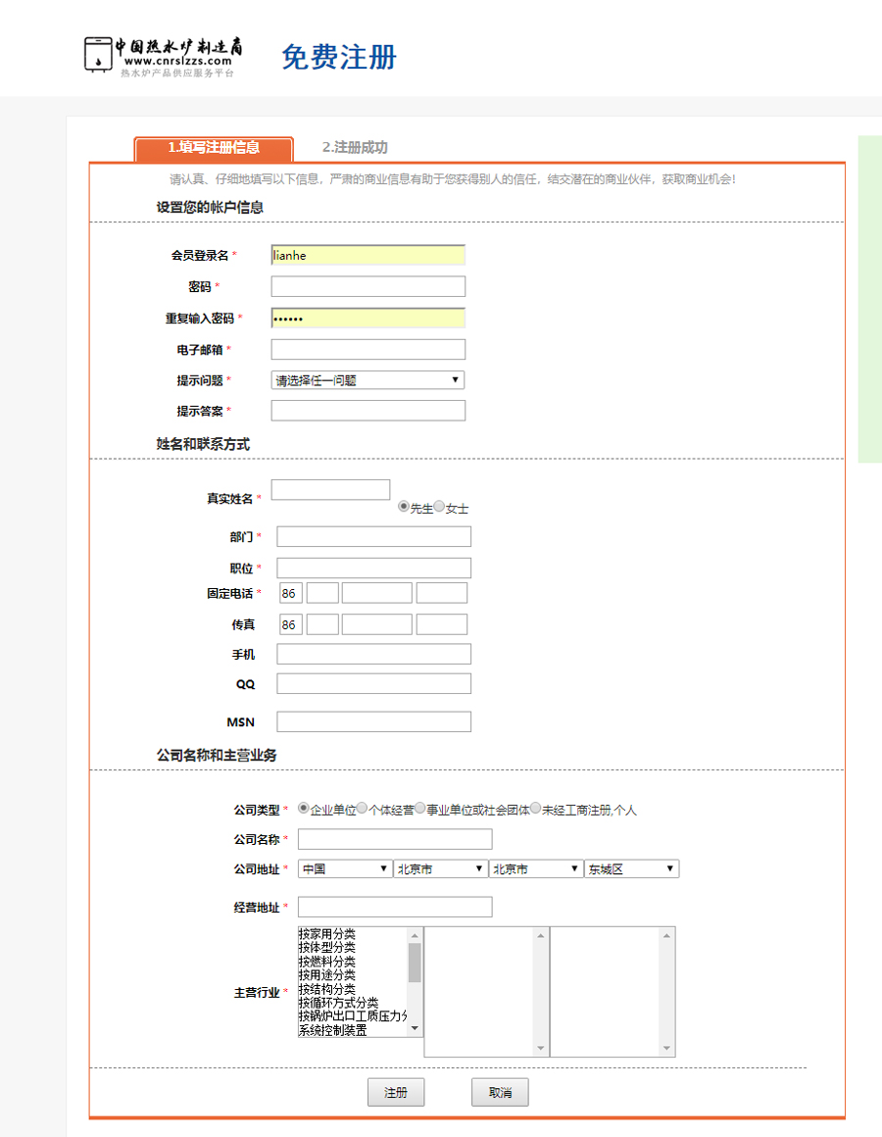The image size is (882, 1137).
Task: Select 按燃料分类 in the industry list
Action: tap(327, 962)
